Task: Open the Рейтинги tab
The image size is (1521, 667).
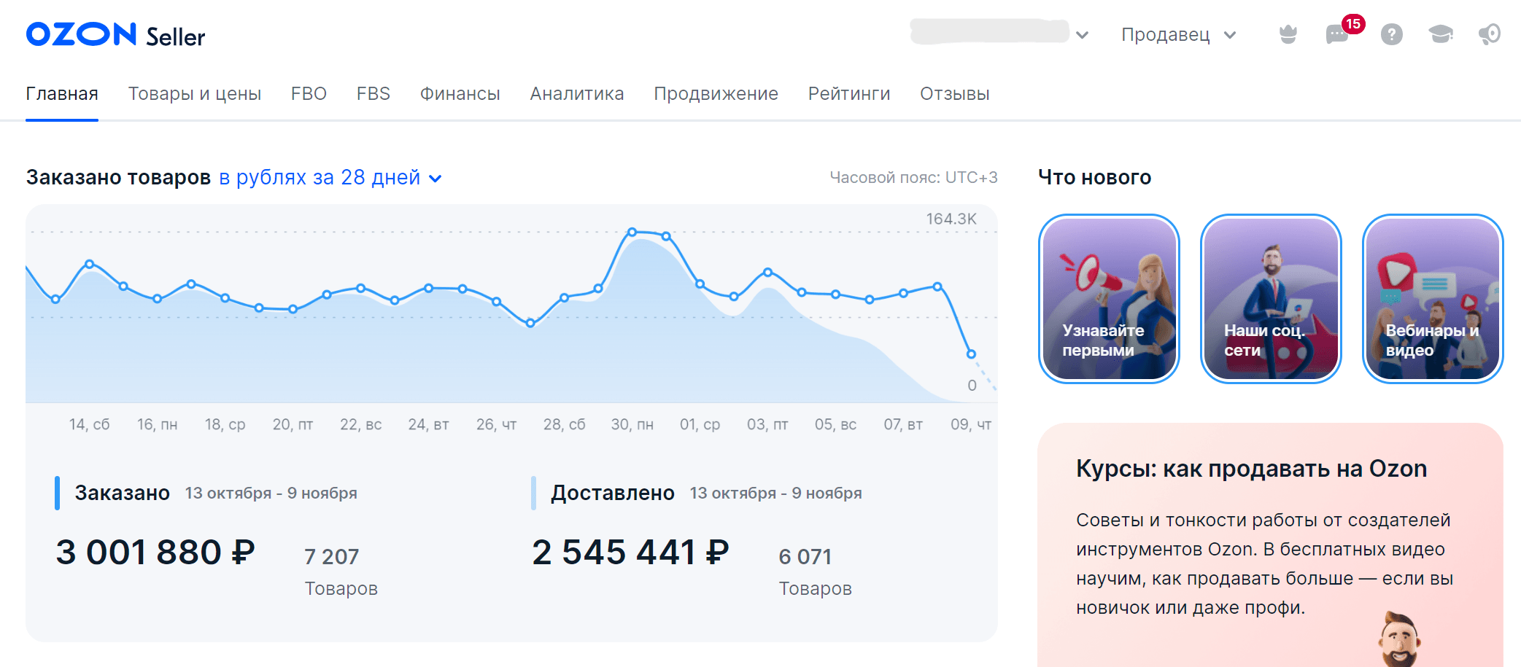Action: (849, 94)
